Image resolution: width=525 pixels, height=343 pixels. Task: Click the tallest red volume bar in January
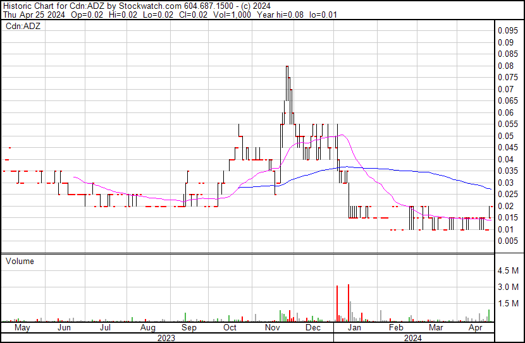(x=349, y=303)
